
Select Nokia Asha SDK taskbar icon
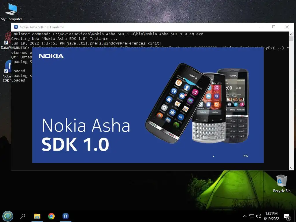[66, 216]
